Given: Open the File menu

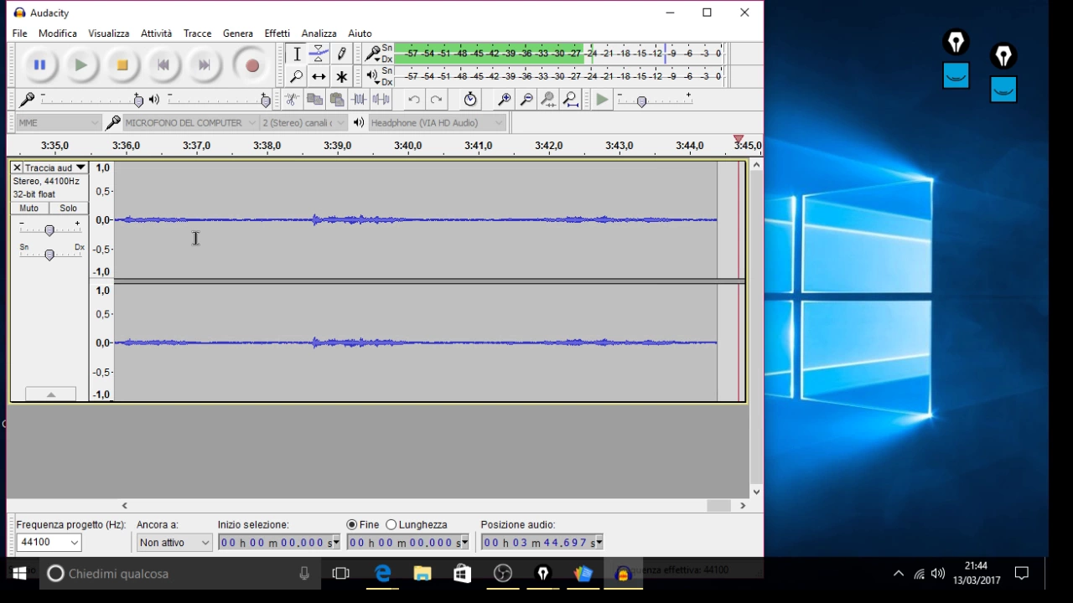Looking at the screenshot, I should point(19,33).
